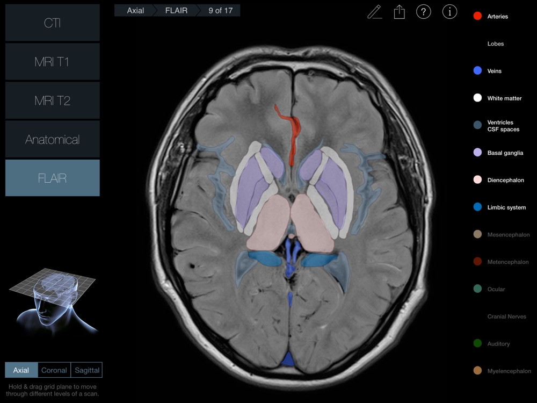Click the Axial breadcrumb segment

coord(135,10)
